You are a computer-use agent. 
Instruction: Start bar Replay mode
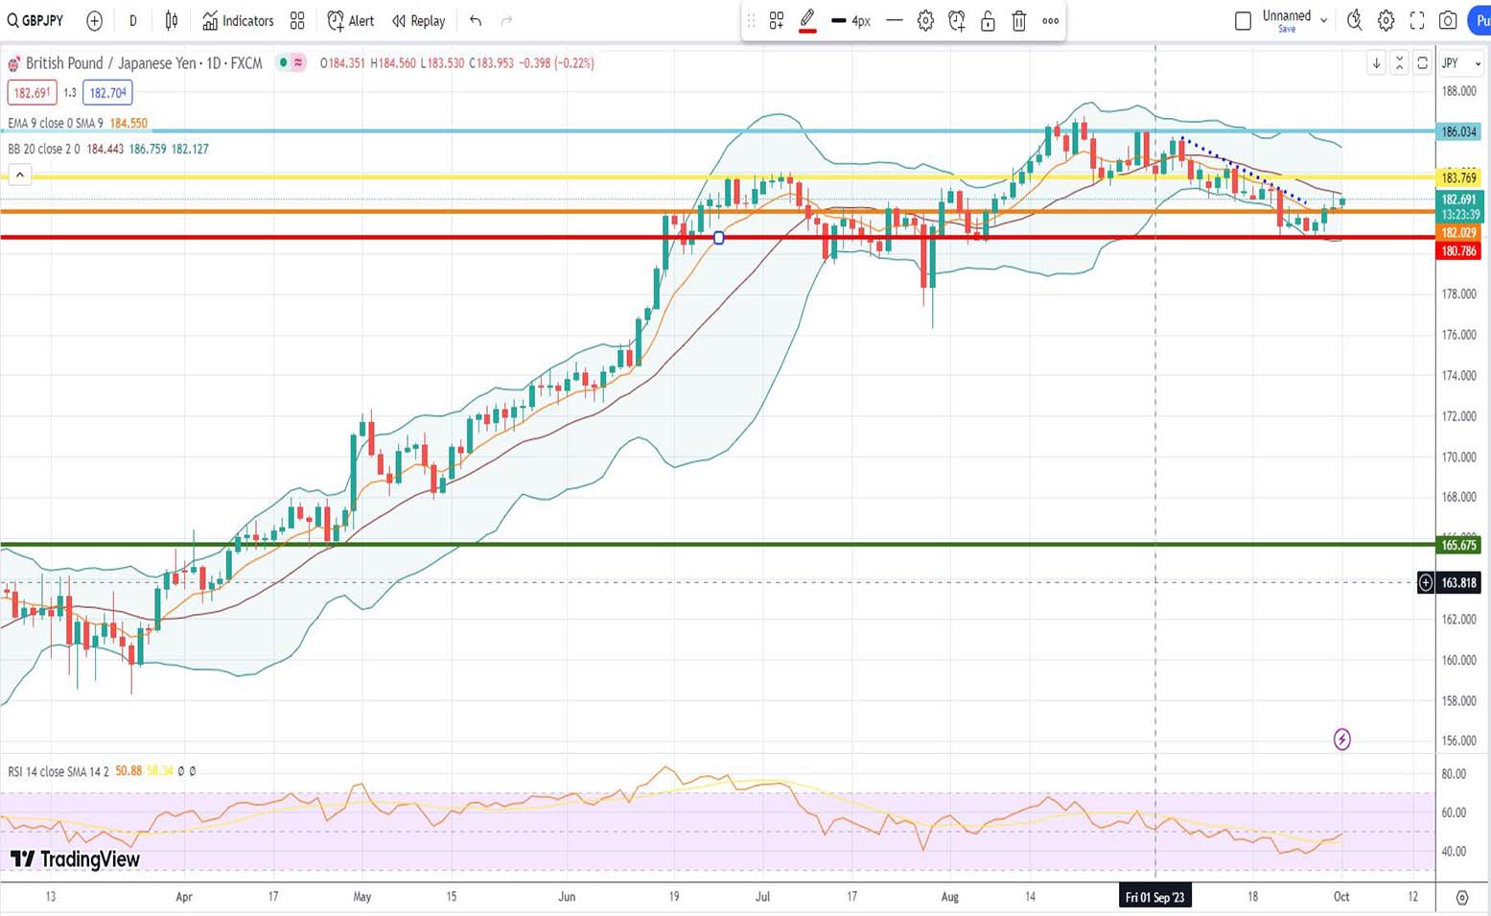(x=419, y=20)
